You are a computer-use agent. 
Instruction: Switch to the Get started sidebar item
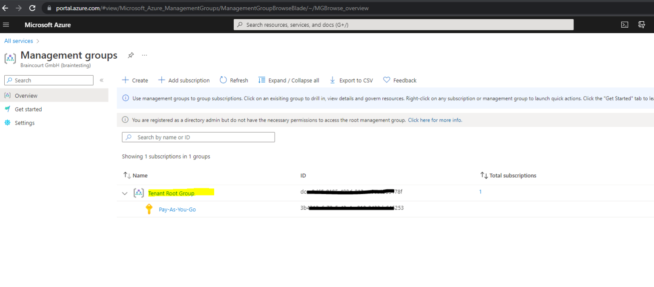click(x=29, y=109)
